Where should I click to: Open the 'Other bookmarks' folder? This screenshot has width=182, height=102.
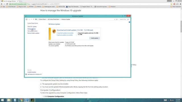(176, 7)
